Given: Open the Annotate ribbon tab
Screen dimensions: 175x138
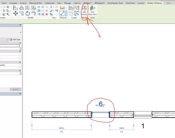Looking at the screenshot, I should coord(13,3).
